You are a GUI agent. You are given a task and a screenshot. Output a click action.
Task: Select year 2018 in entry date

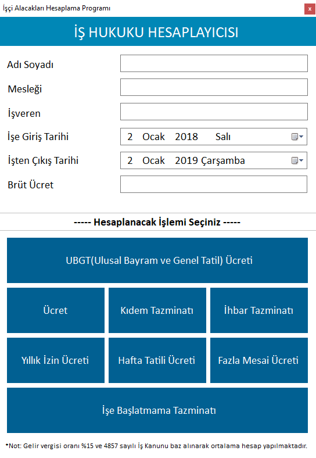tap(186, 137)
